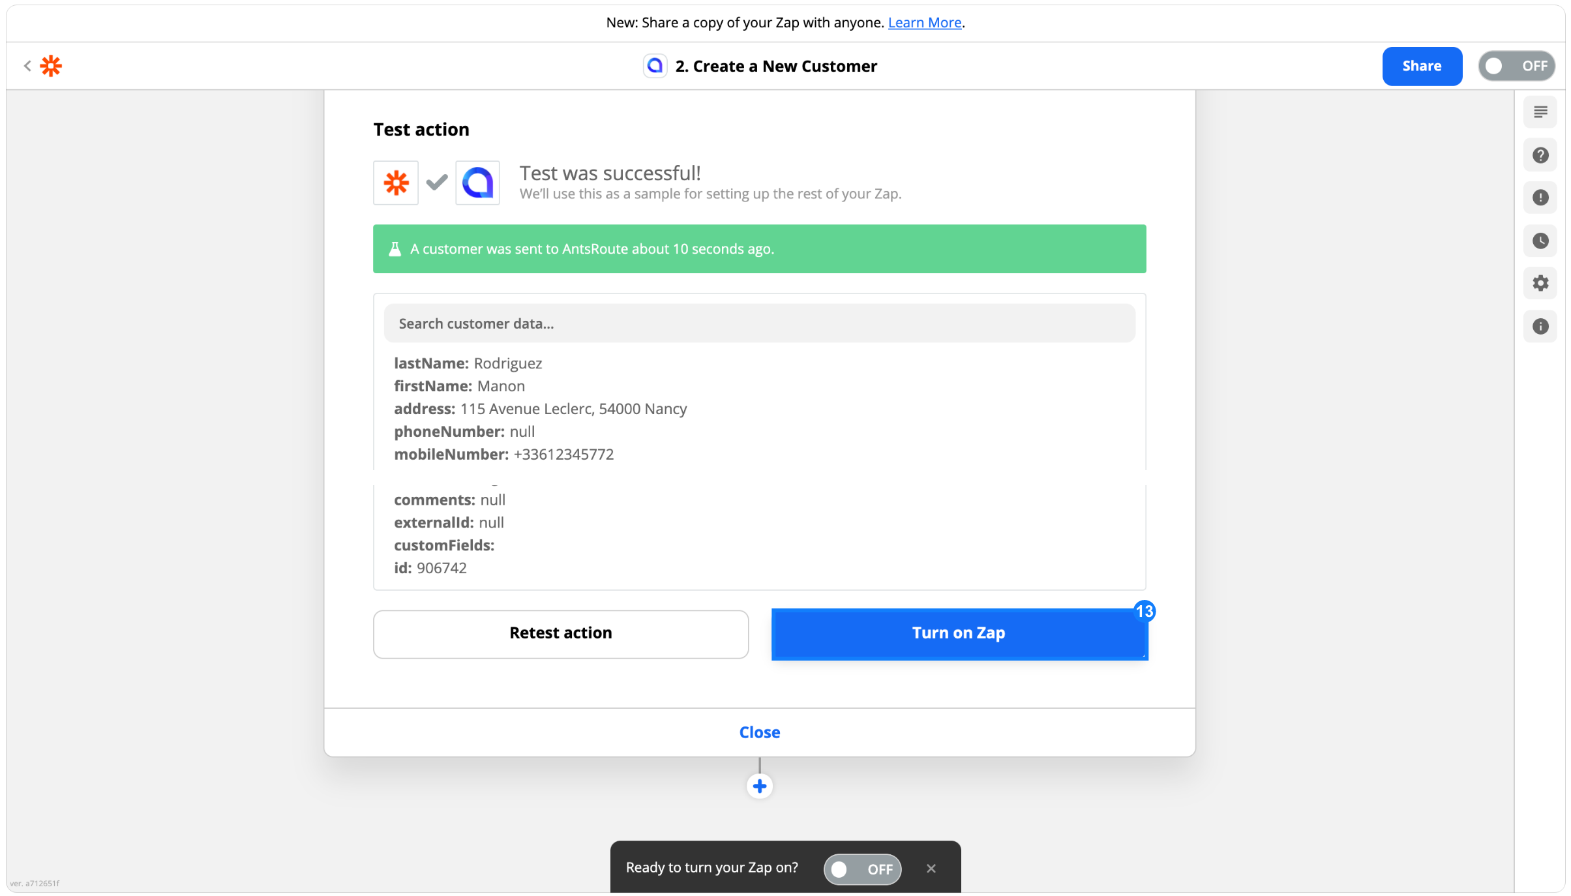Toggle the Zap ON/OFF switch in the header
This screenshot has width=1571, height=896.
(x=1516, y=66)
